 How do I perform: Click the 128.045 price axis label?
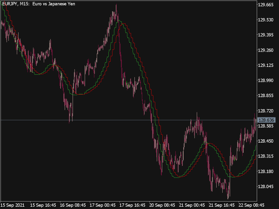pyautogui.click(x=266, y=186)
